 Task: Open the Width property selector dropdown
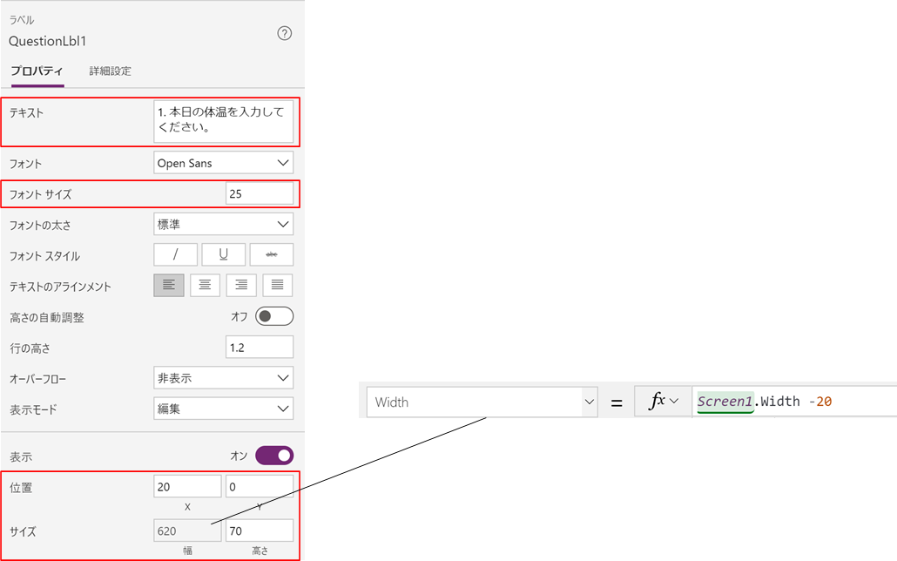pyautogui.click(x=582, y=402)
